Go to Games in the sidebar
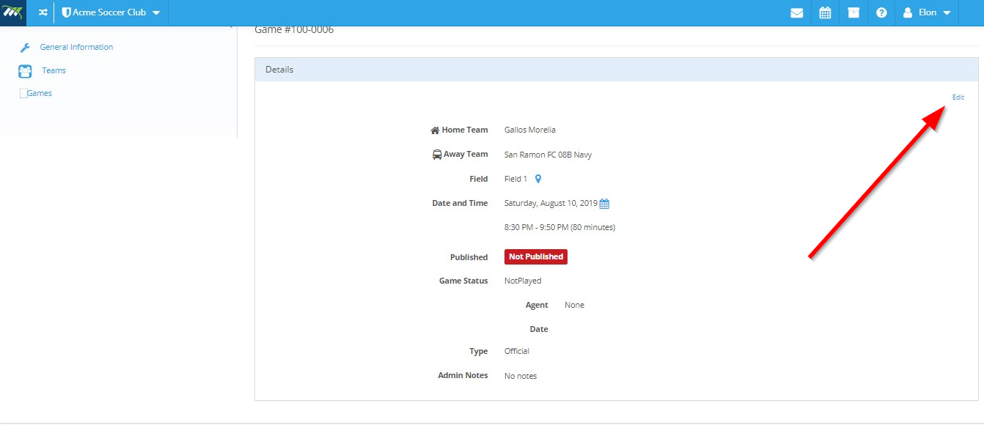The width and height of the screenshot is (984, 425). [39, 93]
